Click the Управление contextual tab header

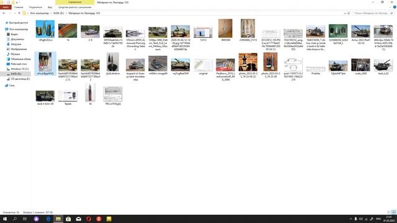(74, 2)
